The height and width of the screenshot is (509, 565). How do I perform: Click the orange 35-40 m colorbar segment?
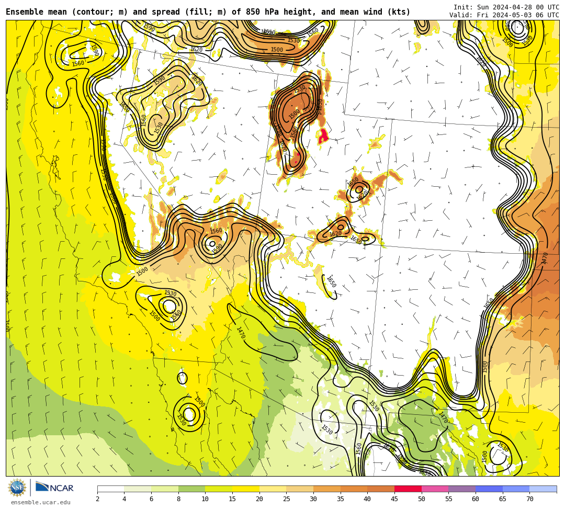354,489
